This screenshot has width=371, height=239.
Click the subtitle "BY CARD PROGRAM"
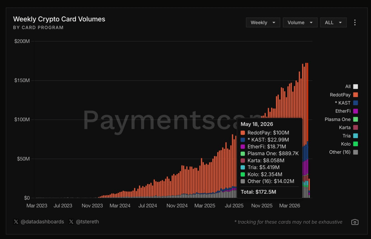tap(38, 27)
